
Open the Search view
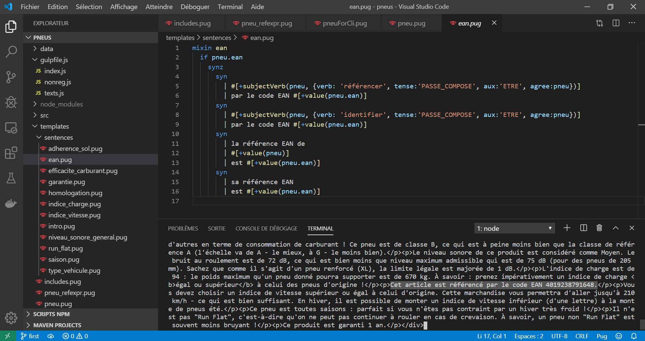point(11,52)
